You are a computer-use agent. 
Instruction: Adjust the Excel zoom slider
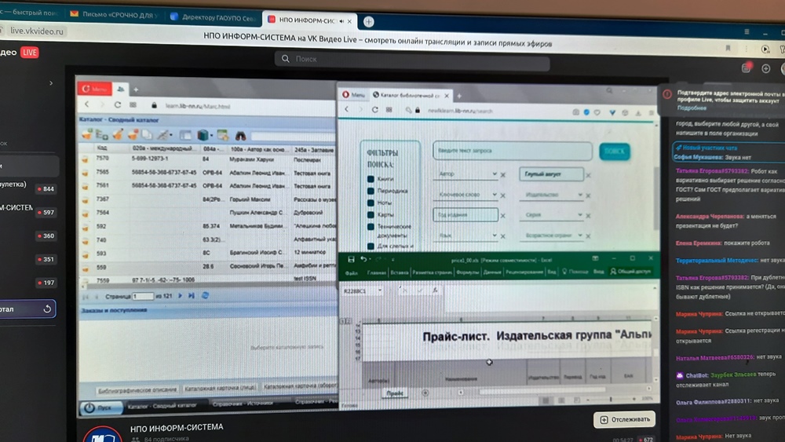pyautogui.click(x=610, y=399)
